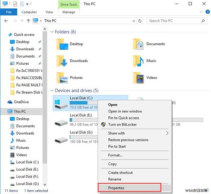211x194 pixels.
Task: Click the Local Disk (C:) usage bar
Action: tap(84, 103)
